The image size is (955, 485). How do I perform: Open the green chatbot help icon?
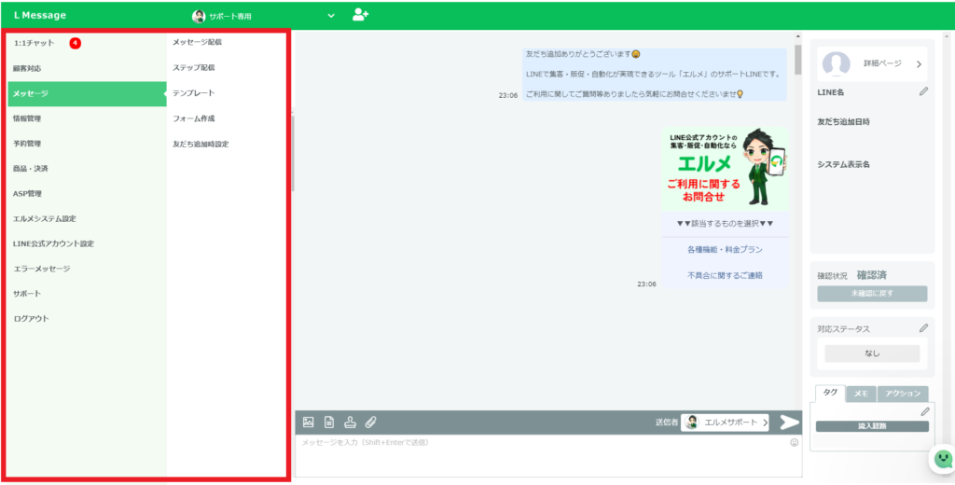(x=943, y=458)
